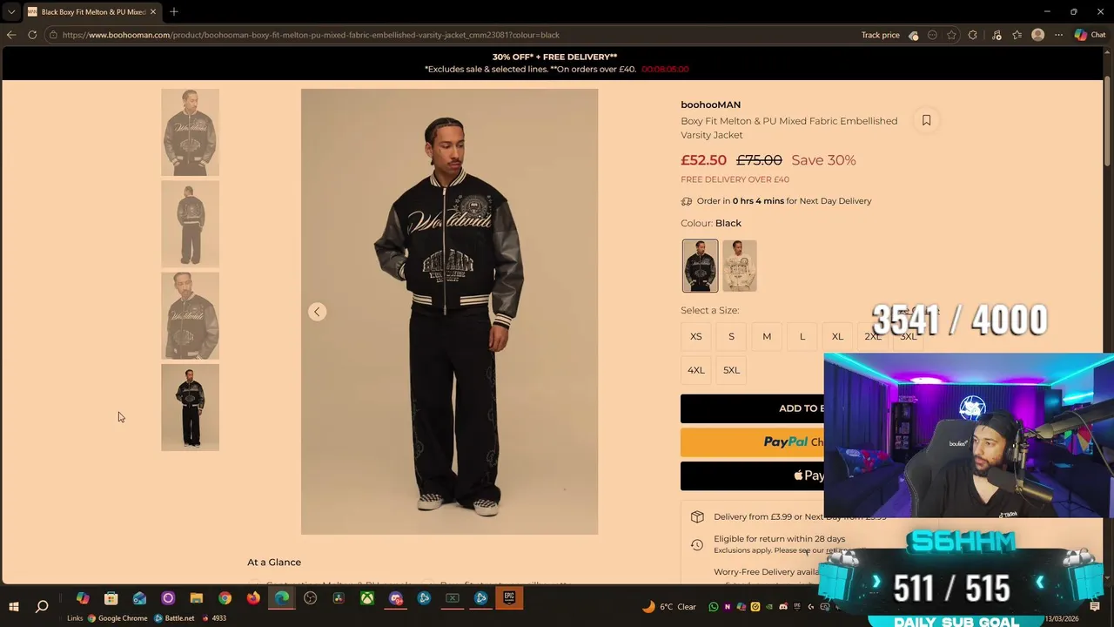1114x627 pixels.
Task: Click the return clock icon beside Eligible for return
Action: tap(697, 545)
